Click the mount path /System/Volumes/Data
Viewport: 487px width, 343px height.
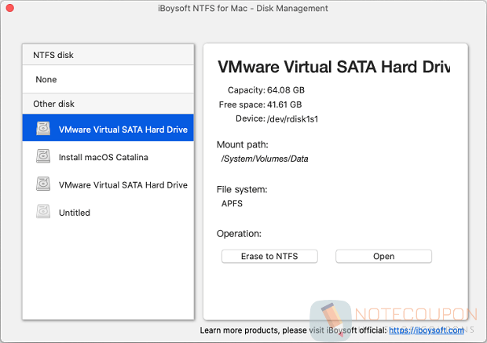point(265,159)
